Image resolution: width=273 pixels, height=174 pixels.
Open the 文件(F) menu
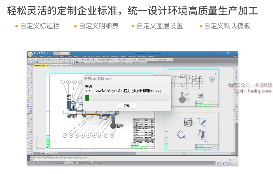[x=35, y=57]
